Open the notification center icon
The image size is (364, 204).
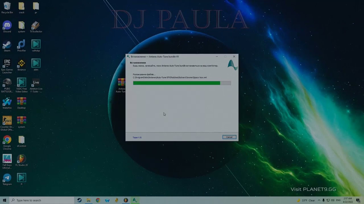coord(358,200)
